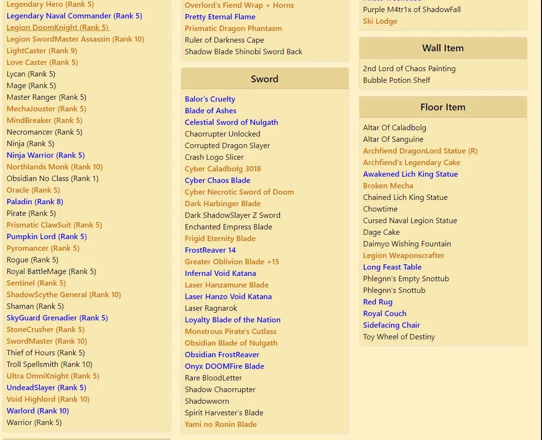Screen dimensions: 542x440
Task: Click Pyromancer (Rank 5) link
Action: pos(43,248)
